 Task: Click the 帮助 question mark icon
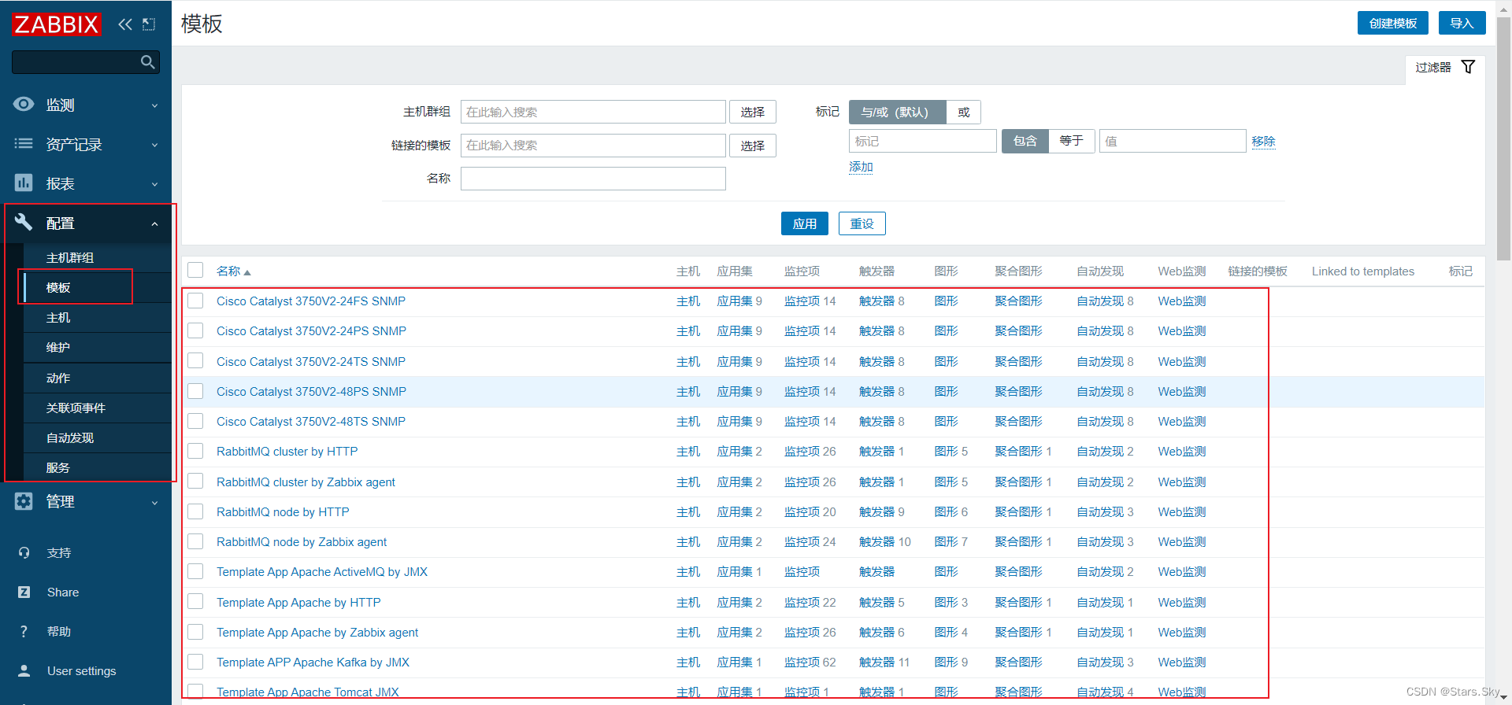click(x=24, y=632)
